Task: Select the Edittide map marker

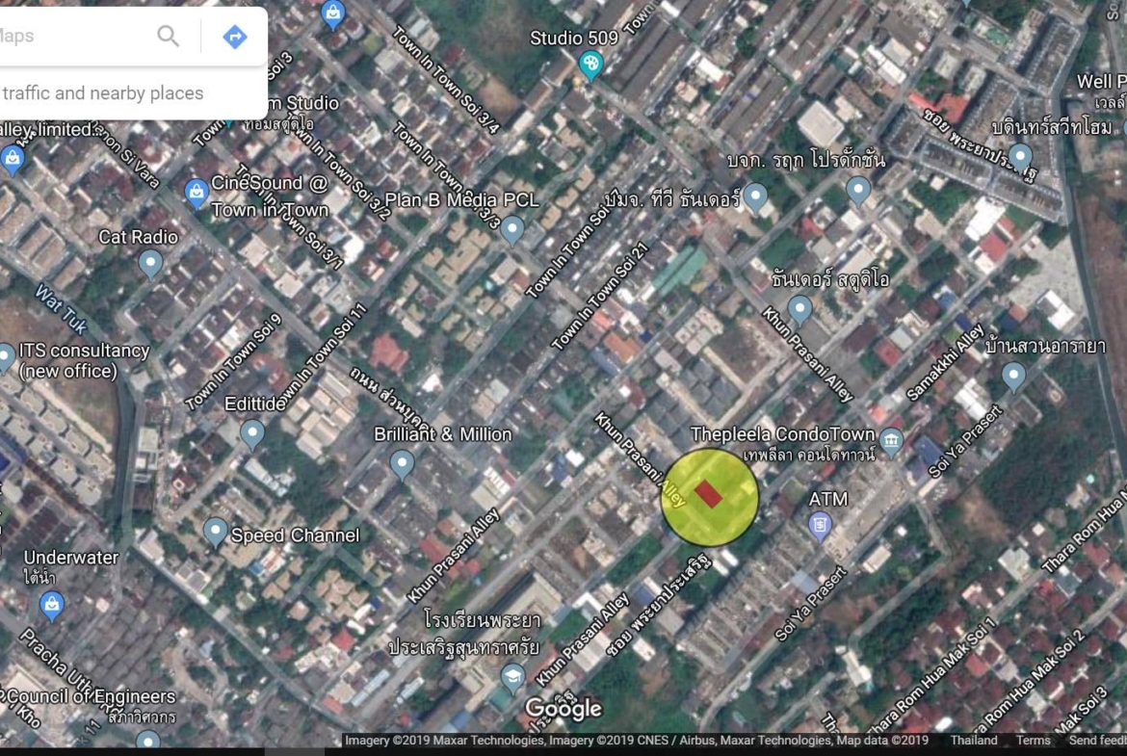Action: pos(252,433)
